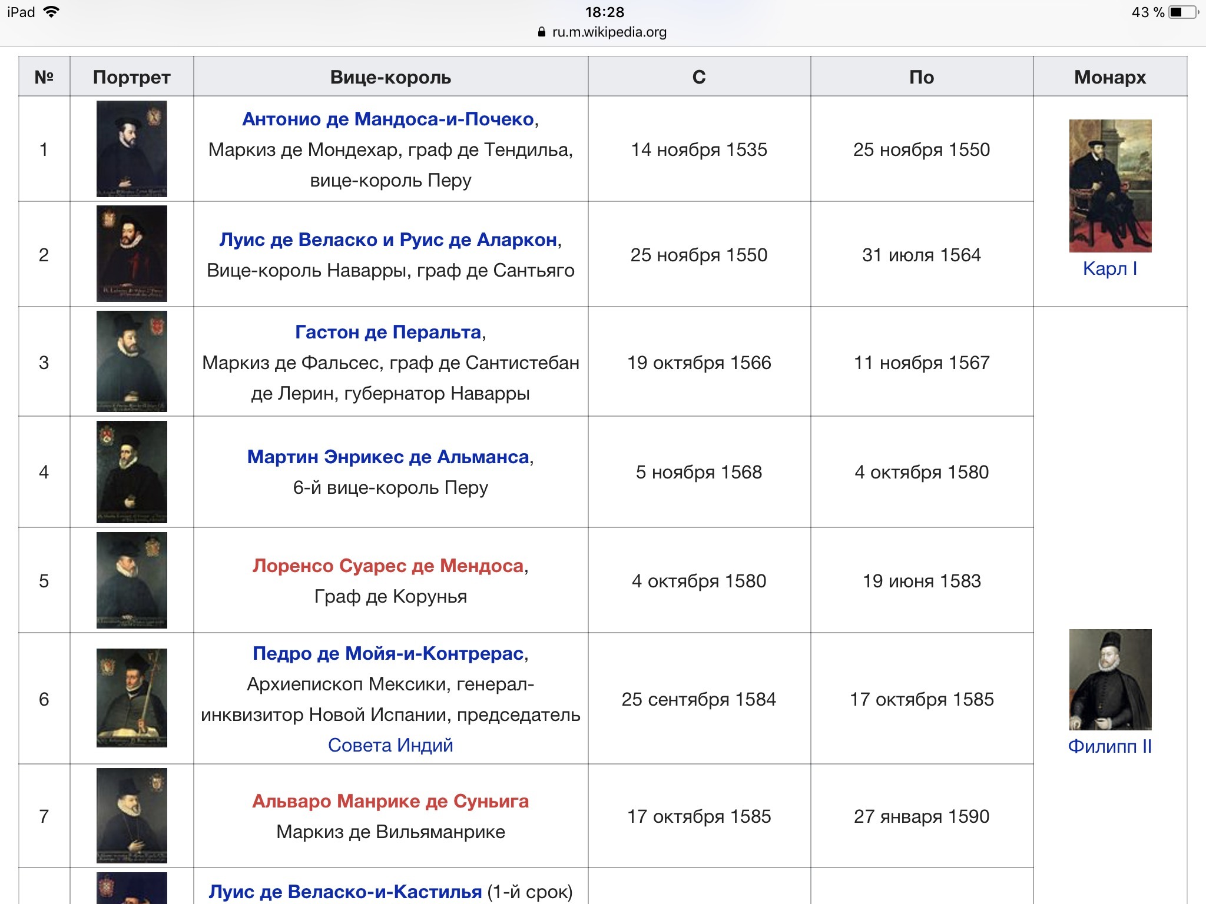Open the red Лоренсо Суарес де Мендоса link
1206x904 pixels.
pos(388,566)
